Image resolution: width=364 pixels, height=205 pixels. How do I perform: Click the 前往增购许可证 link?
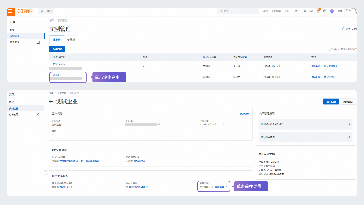[x=138, y=187]
